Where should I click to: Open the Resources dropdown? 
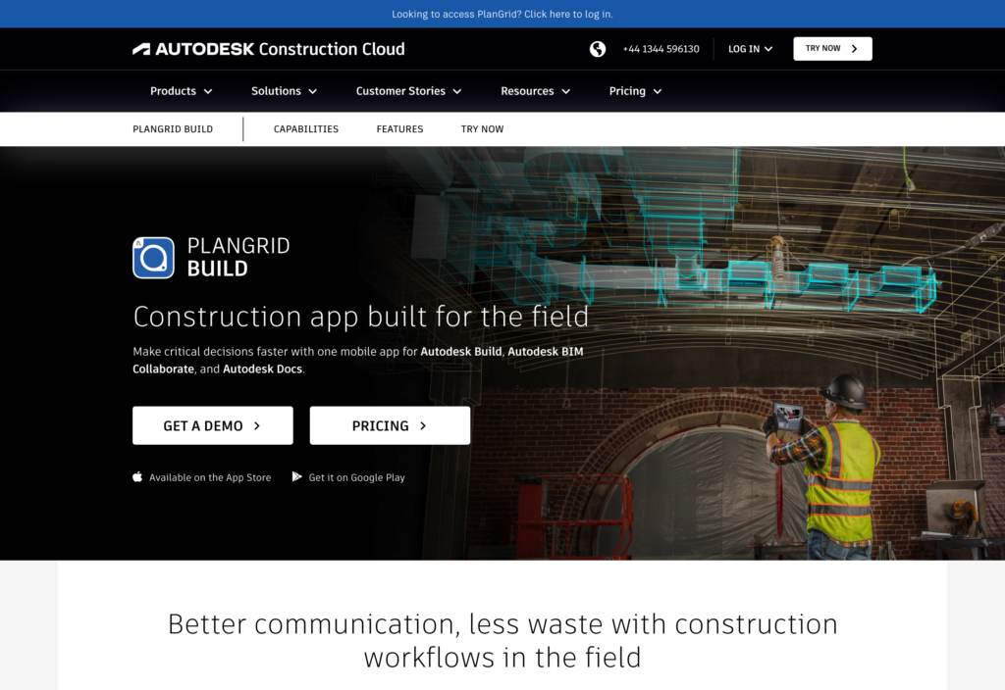(x=534, y=90)
